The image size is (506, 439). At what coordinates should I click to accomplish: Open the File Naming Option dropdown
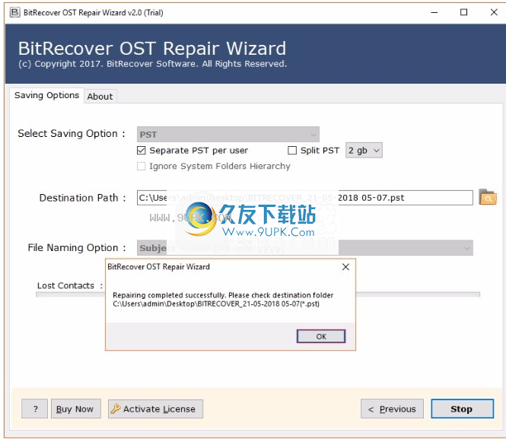(x=304, y=248)
